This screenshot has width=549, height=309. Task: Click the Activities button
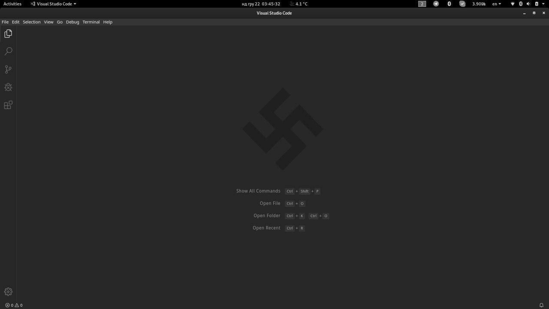click(12, 4)
